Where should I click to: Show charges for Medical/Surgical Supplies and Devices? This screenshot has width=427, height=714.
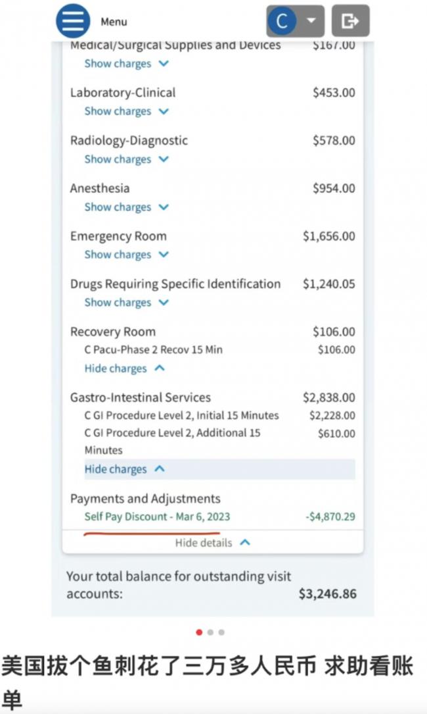[126, 64]
